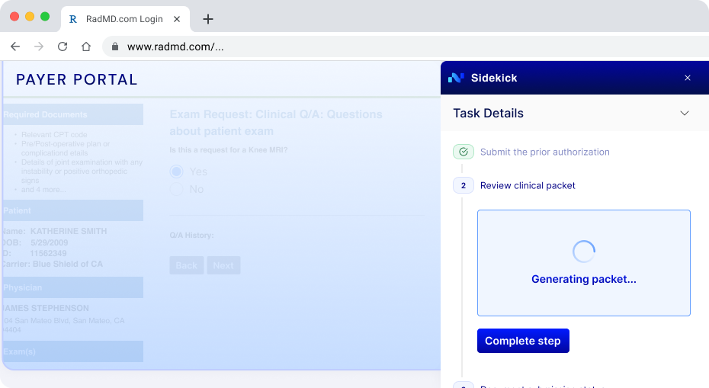Image resolution: width=709 pixels, height=388 pixels.
Task: Click the 'Generating packet...' text
Action: point(584,279)
